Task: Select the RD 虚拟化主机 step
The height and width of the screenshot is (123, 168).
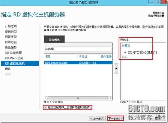Action: 20,63
